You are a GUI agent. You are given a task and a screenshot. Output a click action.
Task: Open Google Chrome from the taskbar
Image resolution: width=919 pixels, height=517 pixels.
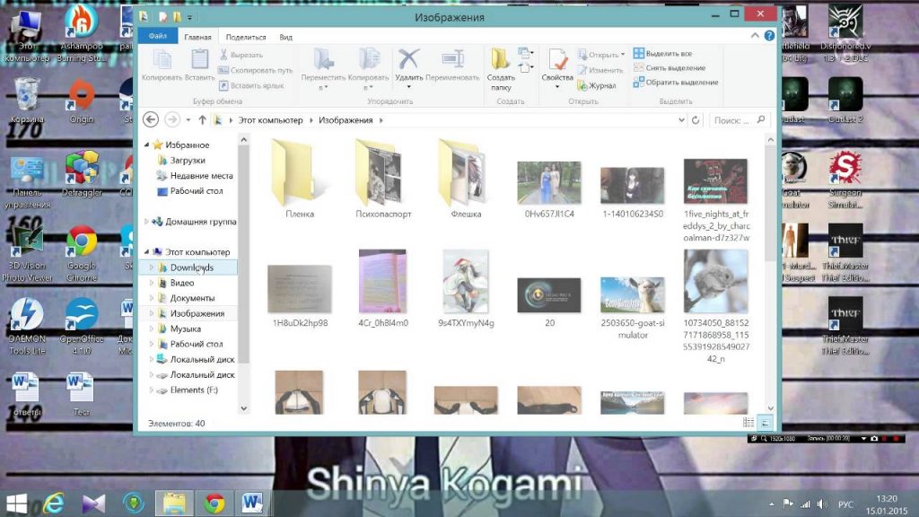point(214,504)
